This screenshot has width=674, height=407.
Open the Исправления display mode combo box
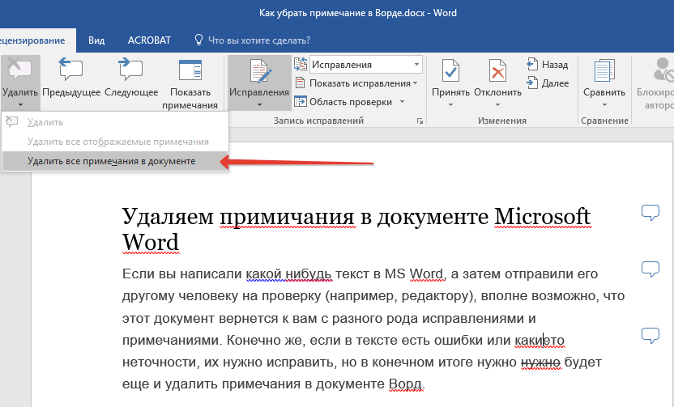tap(366, 64)
